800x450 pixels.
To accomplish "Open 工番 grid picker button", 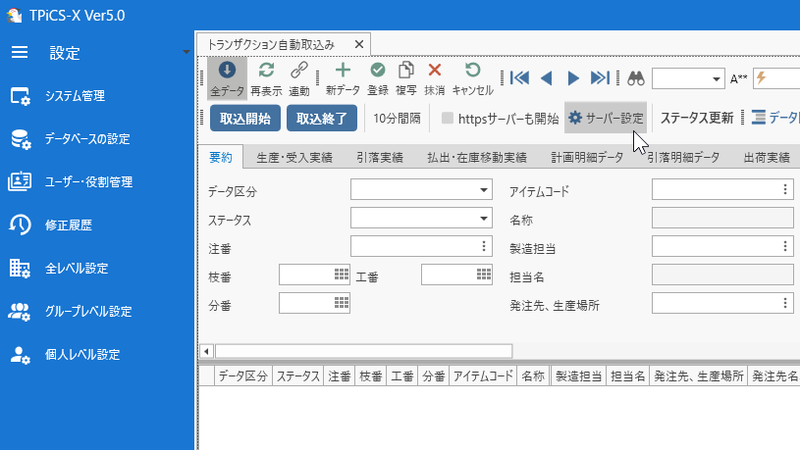I will point(484,275).
